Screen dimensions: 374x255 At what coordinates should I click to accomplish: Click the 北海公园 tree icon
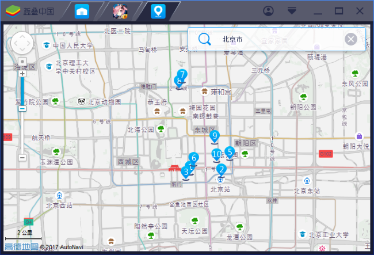point(161,129)
